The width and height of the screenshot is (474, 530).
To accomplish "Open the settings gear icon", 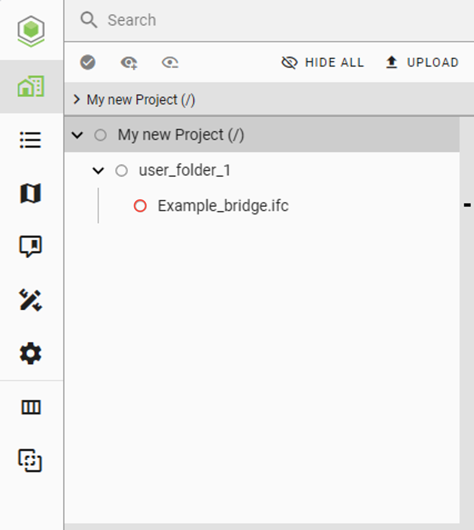I will click(x=31, y=353).
